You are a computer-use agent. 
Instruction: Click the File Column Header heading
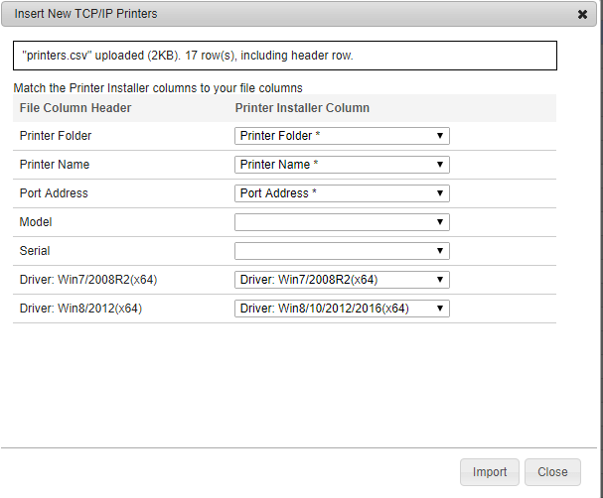(x=75, y=108)
